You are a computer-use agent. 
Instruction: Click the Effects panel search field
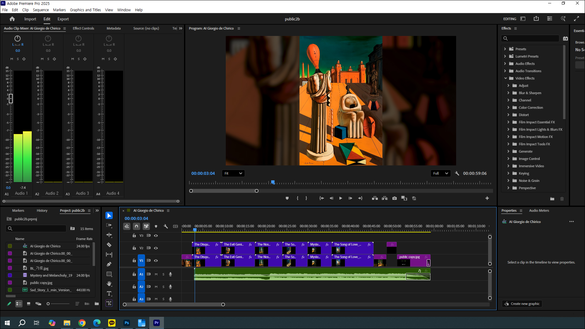[x=532, y=38]
